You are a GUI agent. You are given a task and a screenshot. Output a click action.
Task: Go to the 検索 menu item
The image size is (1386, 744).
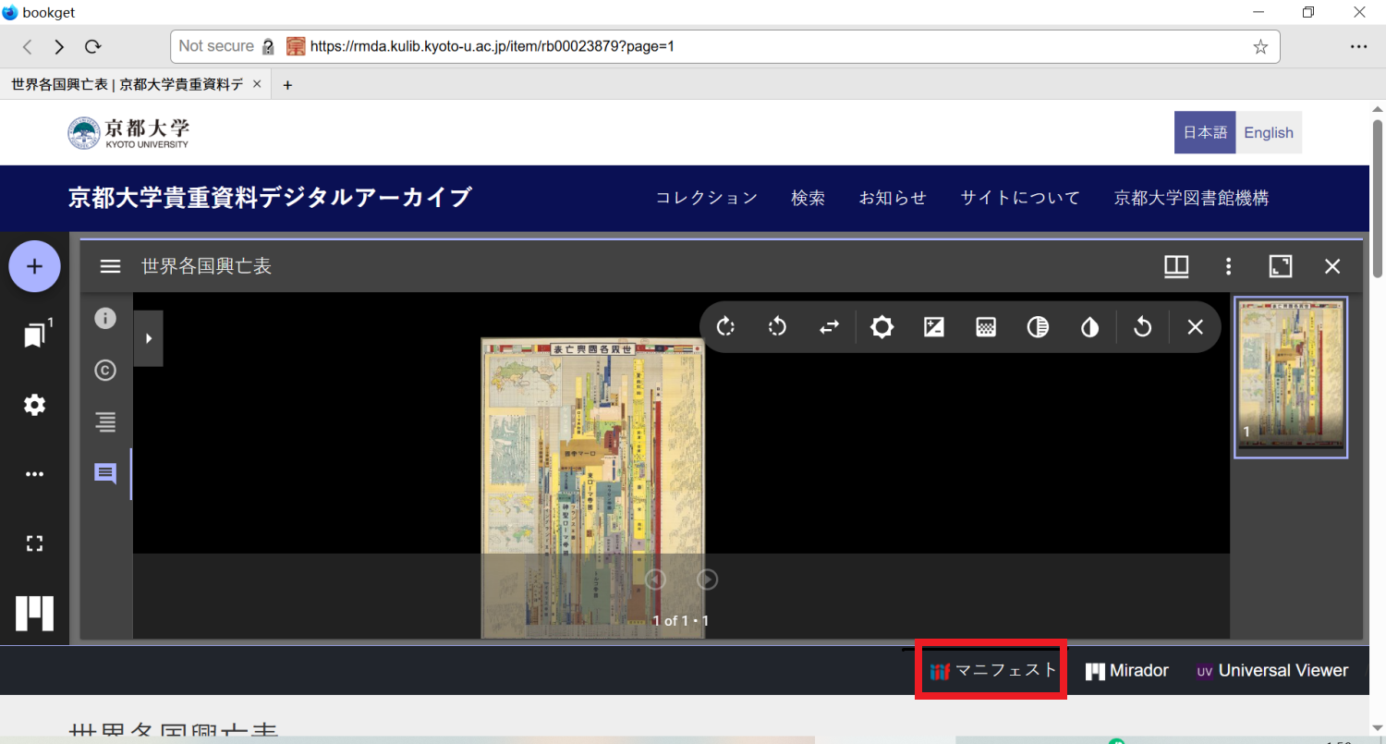(x=808, y=198)
